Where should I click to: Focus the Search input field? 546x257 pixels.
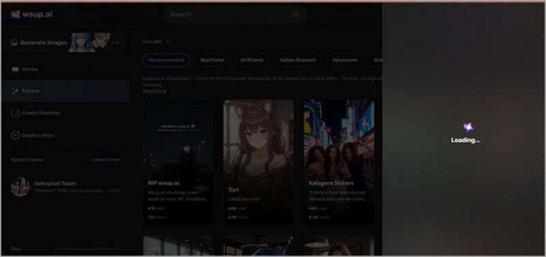point(235,14)
